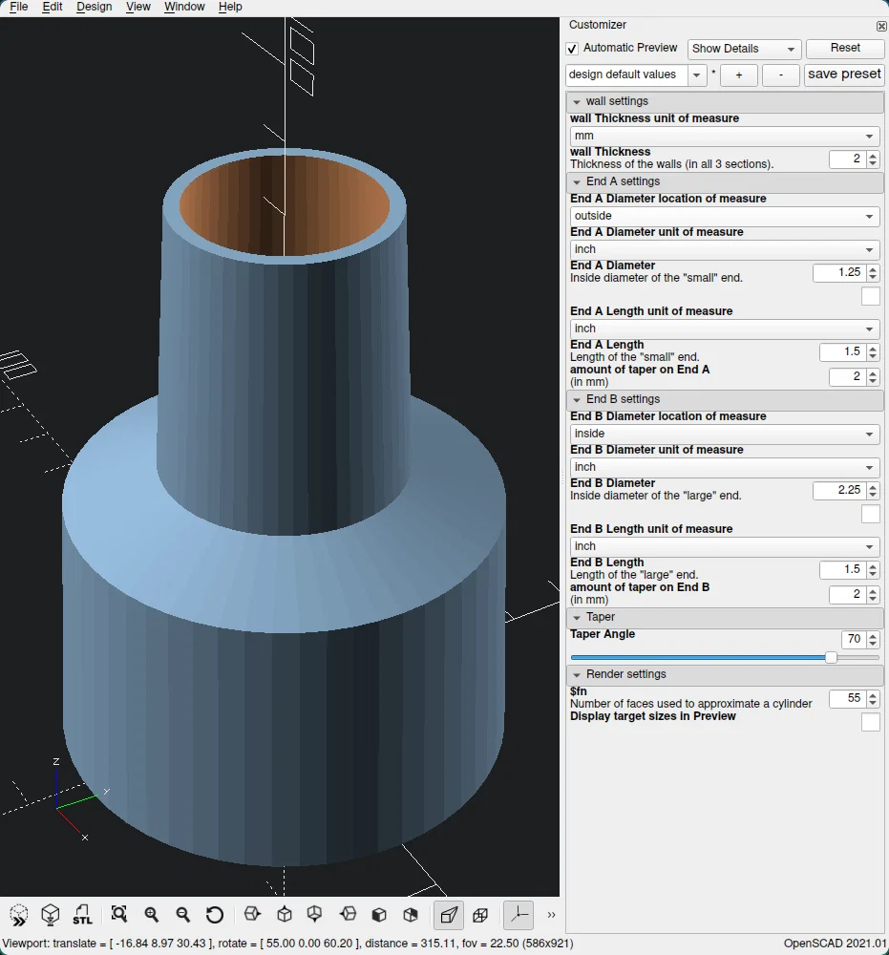
Task: Open End A Diameter unit of measure dropdown
Action: click(725, 249)
